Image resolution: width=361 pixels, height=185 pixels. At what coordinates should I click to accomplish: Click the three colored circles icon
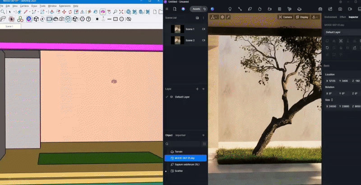[20, 19]
